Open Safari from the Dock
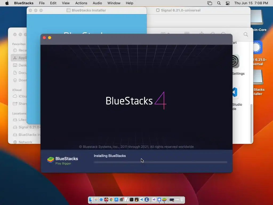This screenshot has height=205, width=273. click(101, 200)
